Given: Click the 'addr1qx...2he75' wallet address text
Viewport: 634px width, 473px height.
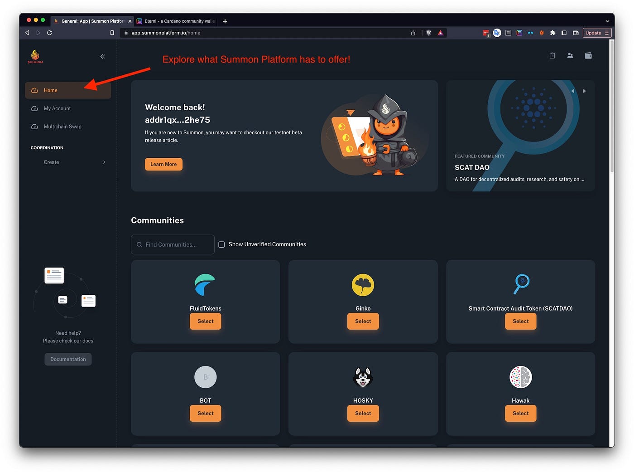Looking at the screenshot, I should (178, 120).
